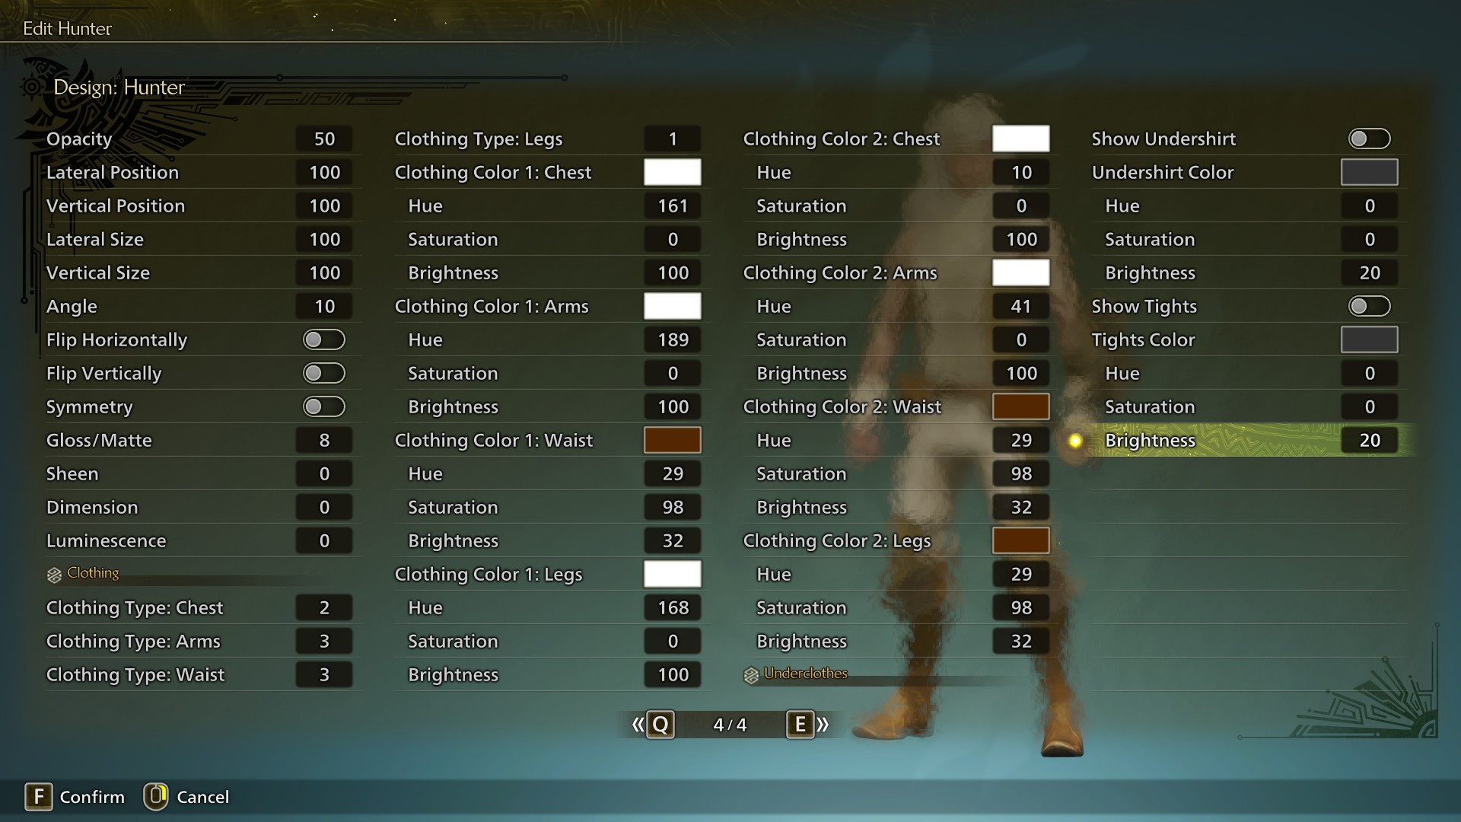The height and width of the screenshot is (822, 1461).
Task: Select the Vertical Position value
Action: coord(324,205)
